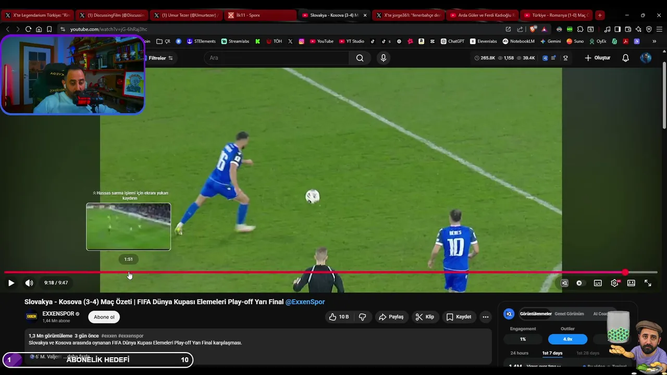Screen dimensions: 667x375
Task: Open the YT Studio bookmark
Action: click(x=352, y=41)
